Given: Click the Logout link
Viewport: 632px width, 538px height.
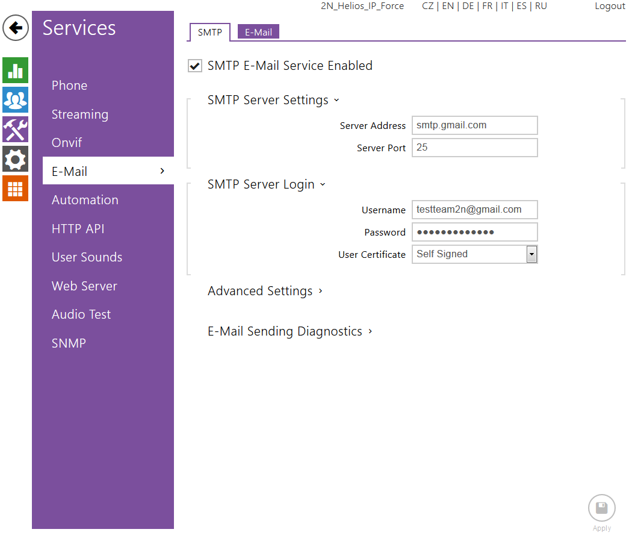Looking at the screenshot, I should (x=610, y=6).
